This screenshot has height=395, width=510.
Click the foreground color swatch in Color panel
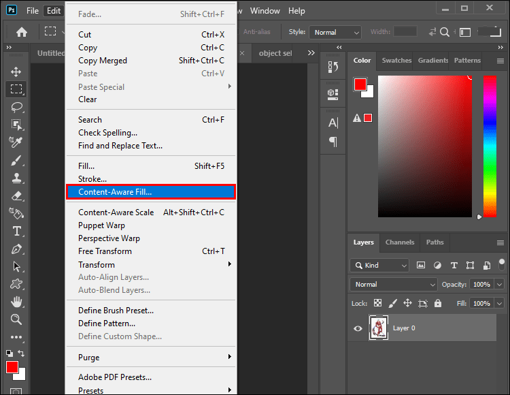click(x=360, y=84)
